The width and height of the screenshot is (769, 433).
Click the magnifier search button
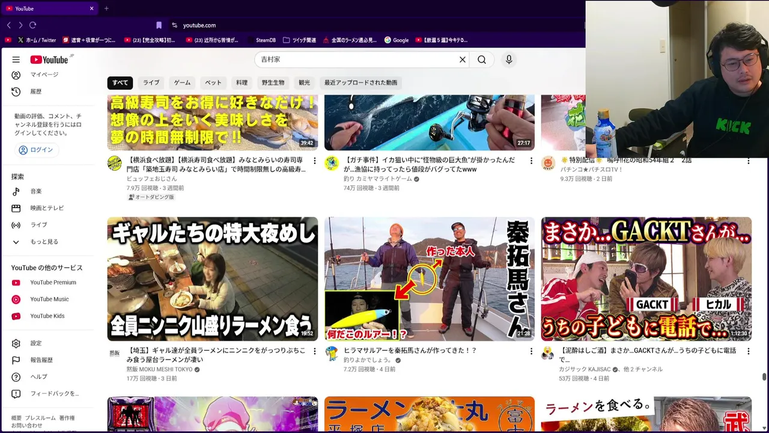pyautogui.click(x=482, y=60)
